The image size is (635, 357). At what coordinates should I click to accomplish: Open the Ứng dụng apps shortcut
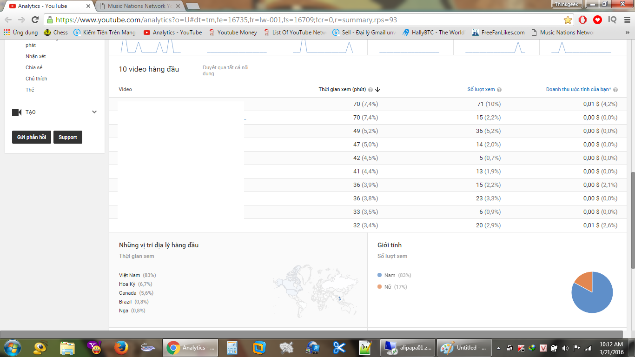point(20,33)
